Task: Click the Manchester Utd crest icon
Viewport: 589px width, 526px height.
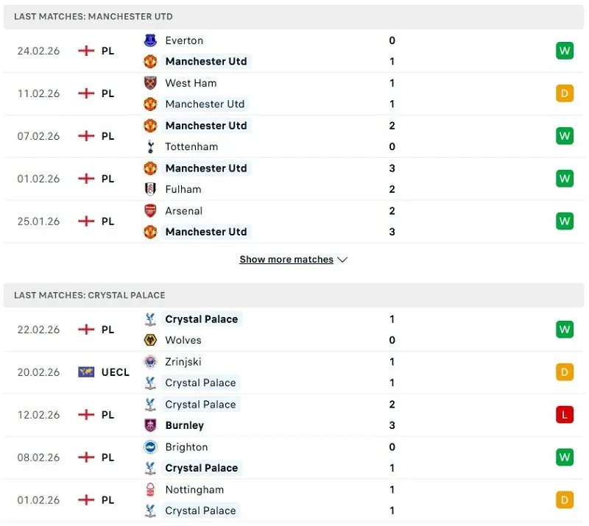Action: pos(150,62)
